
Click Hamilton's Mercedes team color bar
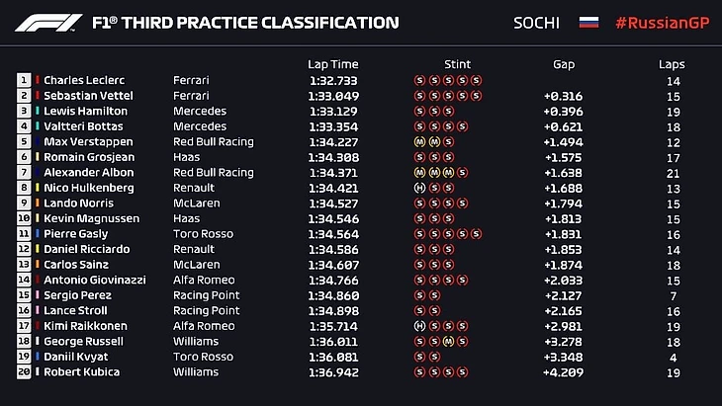coord(38,111)
